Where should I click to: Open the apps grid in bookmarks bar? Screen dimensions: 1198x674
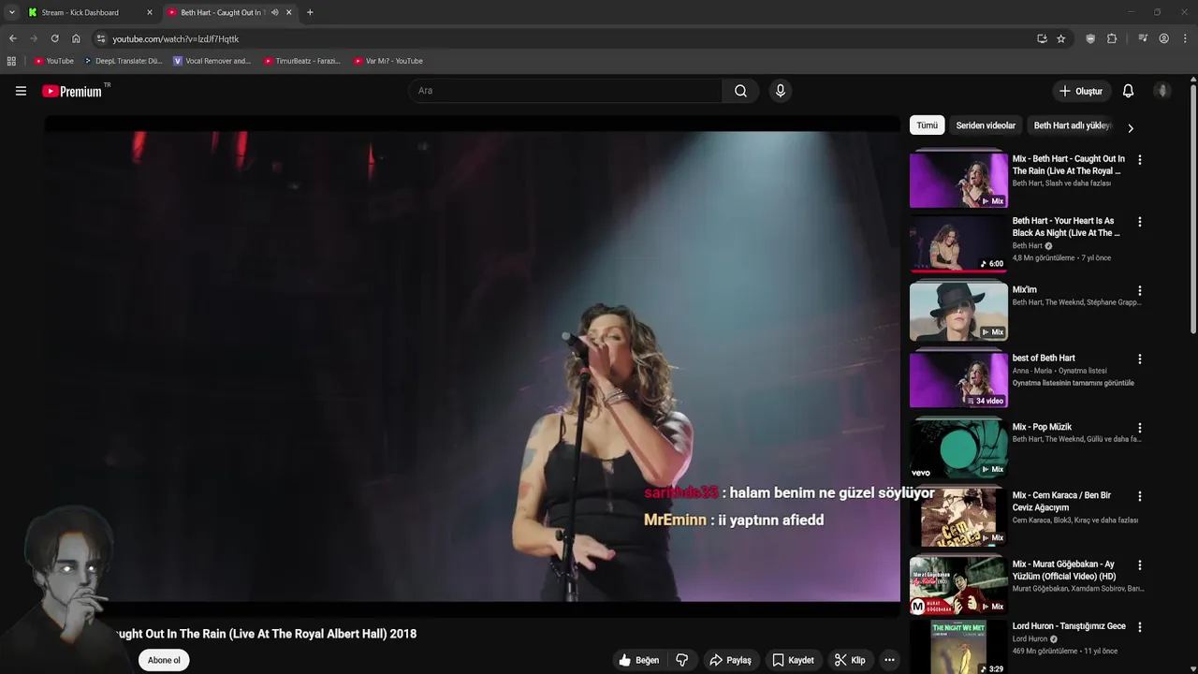[11, 61]
